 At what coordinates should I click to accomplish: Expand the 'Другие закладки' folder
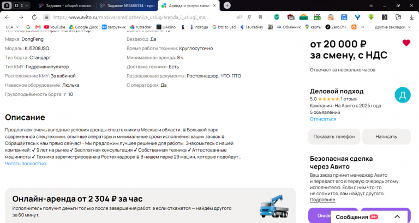pyautogui.click(x=392, y=27)
